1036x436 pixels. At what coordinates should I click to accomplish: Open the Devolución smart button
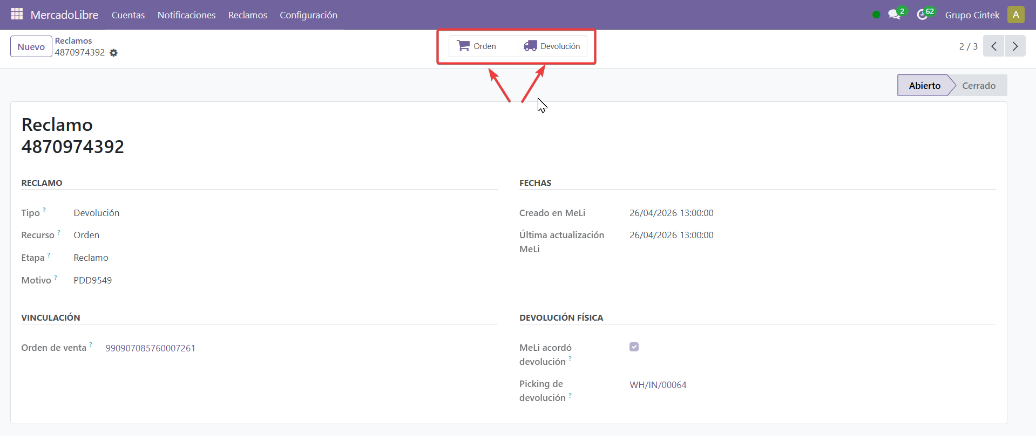[552, 46]
